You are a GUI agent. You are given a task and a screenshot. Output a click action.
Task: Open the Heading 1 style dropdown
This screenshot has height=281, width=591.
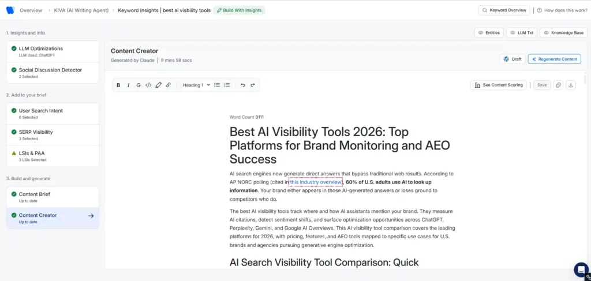pyautogui.click(x=196, y=85)
